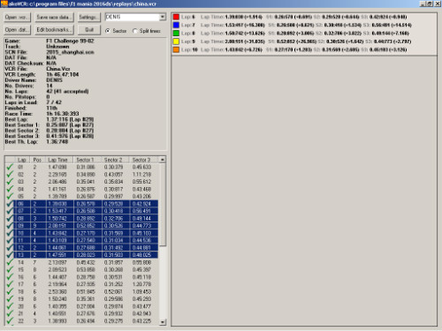Screen dimensions: 442x331
Task: Click the lap list scrollbar up arrow
Action: click(x=163, y=160)
